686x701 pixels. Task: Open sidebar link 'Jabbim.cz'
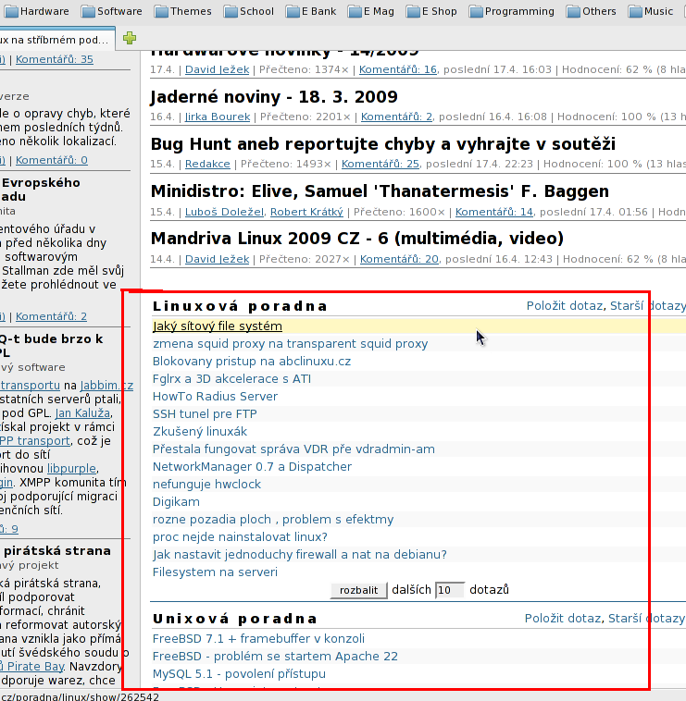click(x=106, y=386)
